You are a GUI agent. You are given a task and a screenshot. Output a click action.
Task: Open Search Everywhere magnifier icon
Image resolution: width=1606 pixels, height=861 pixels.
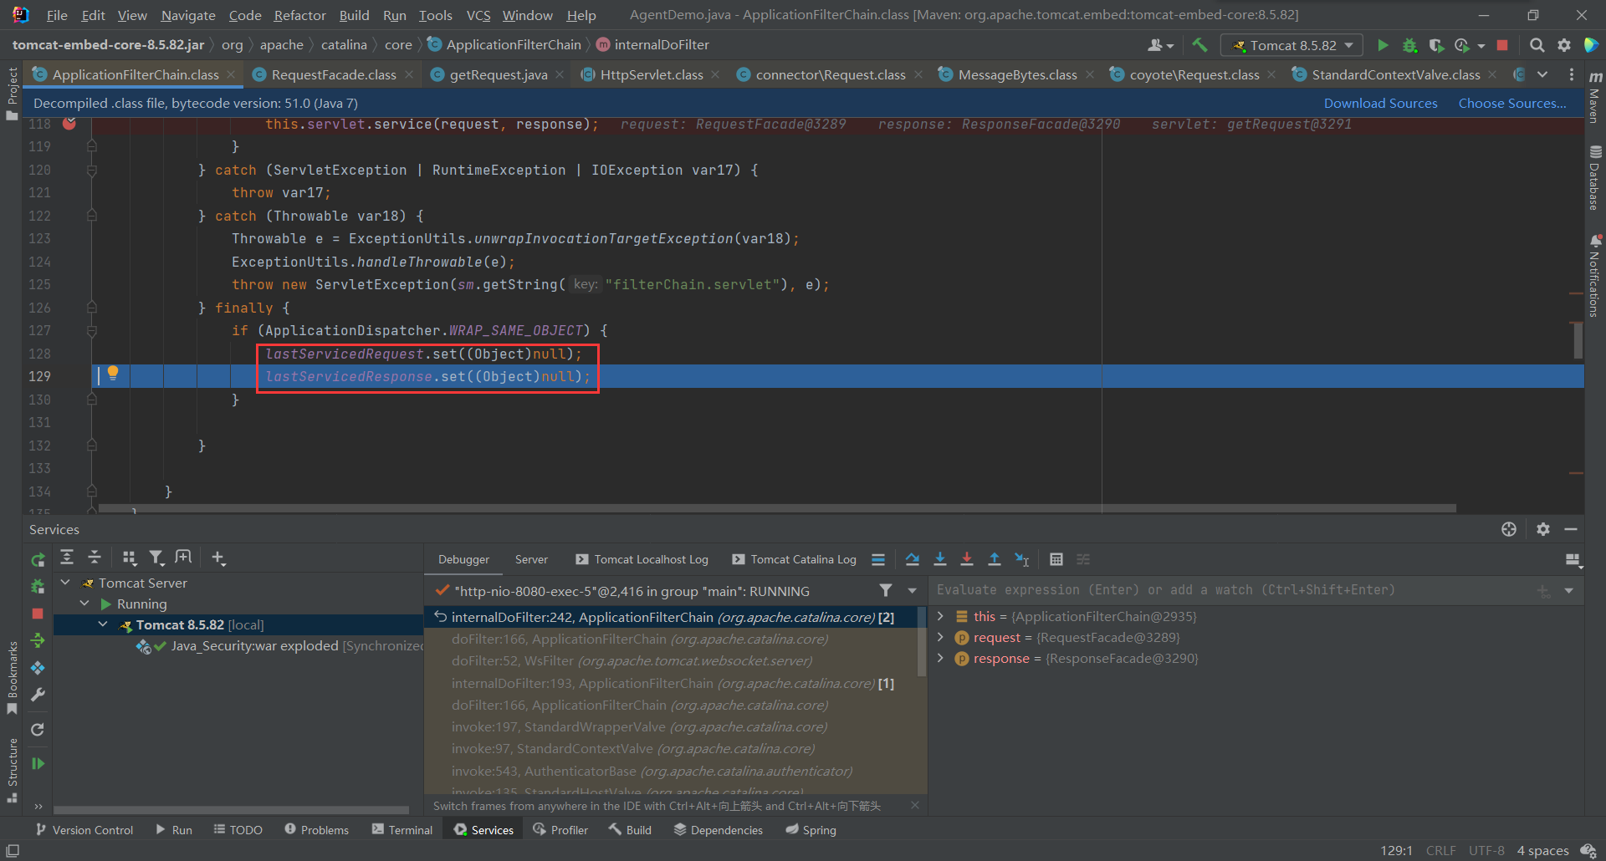click(1537, 45)
